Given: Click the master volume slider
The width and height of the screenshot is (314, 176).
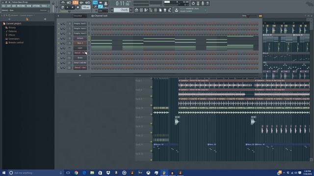Looking at the screenshot, I should (53, 6).
